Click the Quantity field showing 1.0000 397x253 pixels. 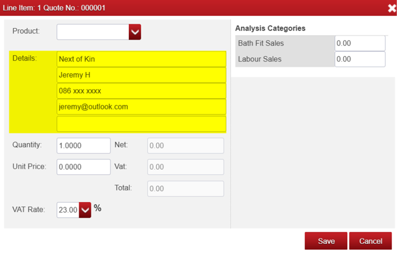[x=83, y=145]
